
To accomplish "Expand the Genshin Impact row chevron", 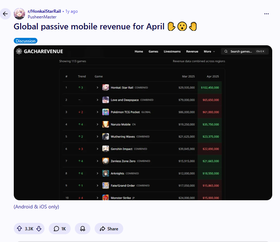I will 97,149.
